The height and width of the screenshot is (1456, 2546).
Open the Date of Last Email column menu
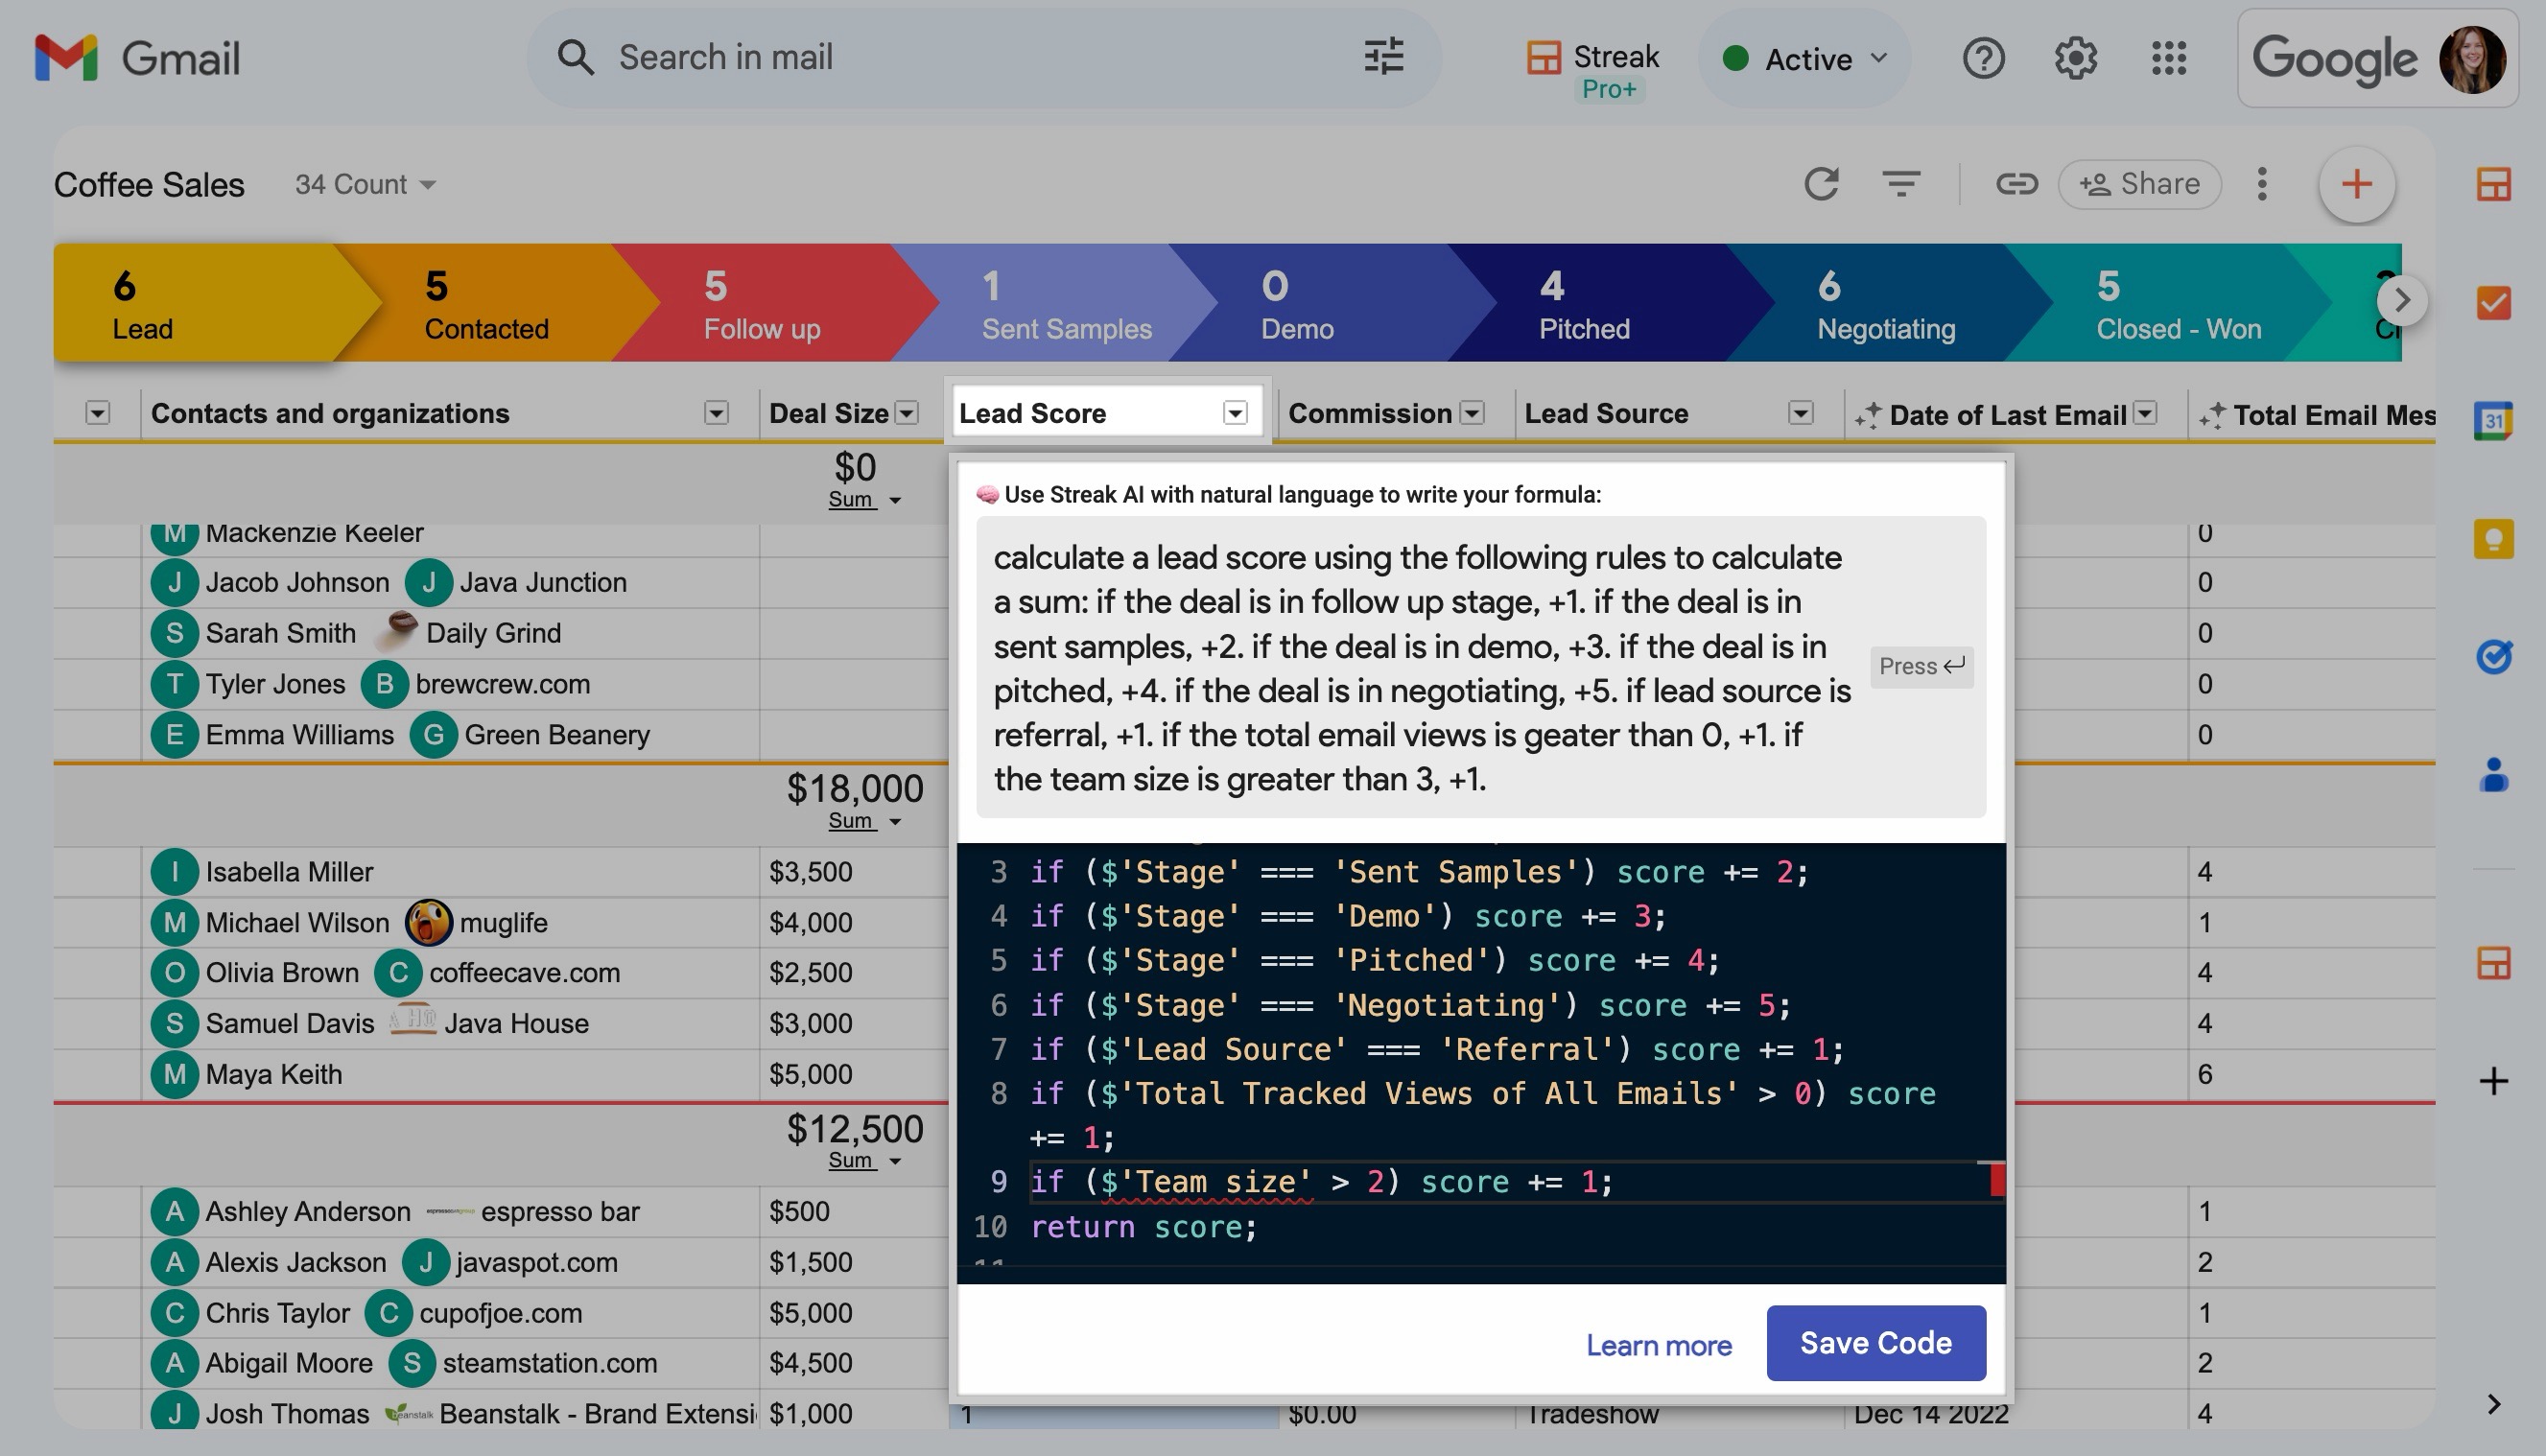2145,413
